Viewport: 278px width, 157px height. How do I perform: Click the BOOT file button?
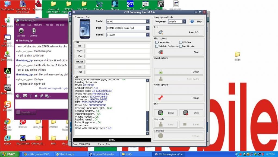coord(80,51)
